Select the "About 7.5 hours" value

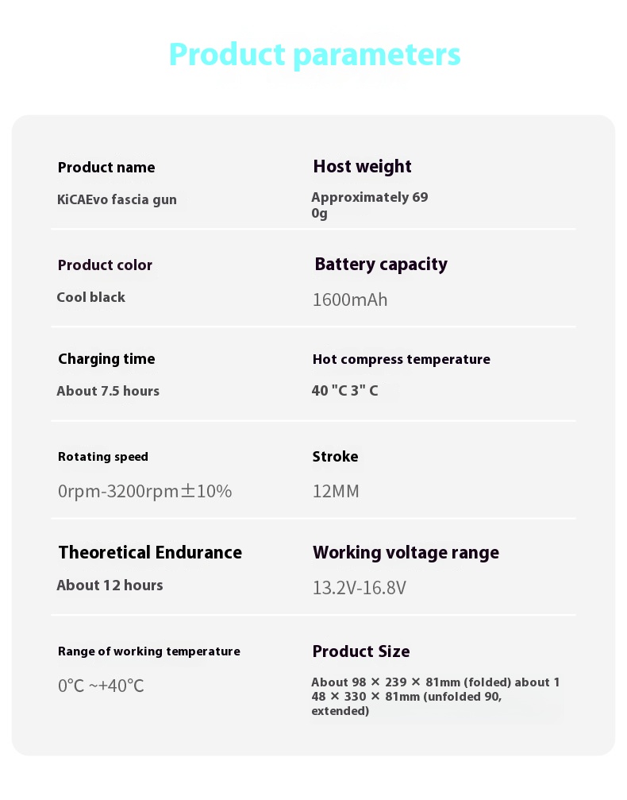tap(108, 391)
